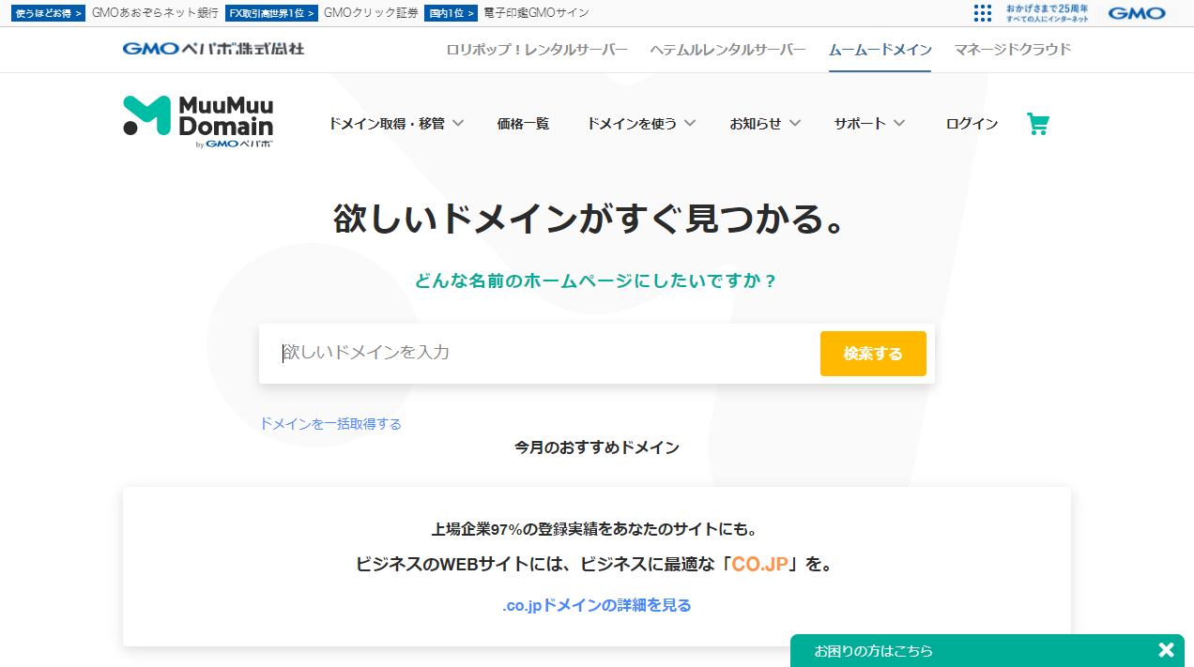1194x667 pixels.
Task: Open 電子印鑑GMOサイン link
Action: pyautogui.click(x=536, y=13)
